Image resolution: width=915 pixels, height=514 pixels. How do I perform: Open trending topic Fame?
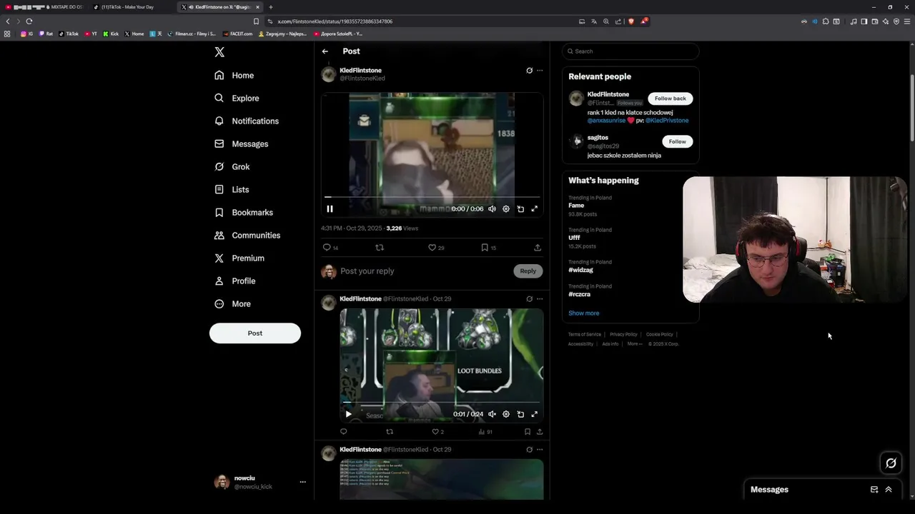pos(576,206)
